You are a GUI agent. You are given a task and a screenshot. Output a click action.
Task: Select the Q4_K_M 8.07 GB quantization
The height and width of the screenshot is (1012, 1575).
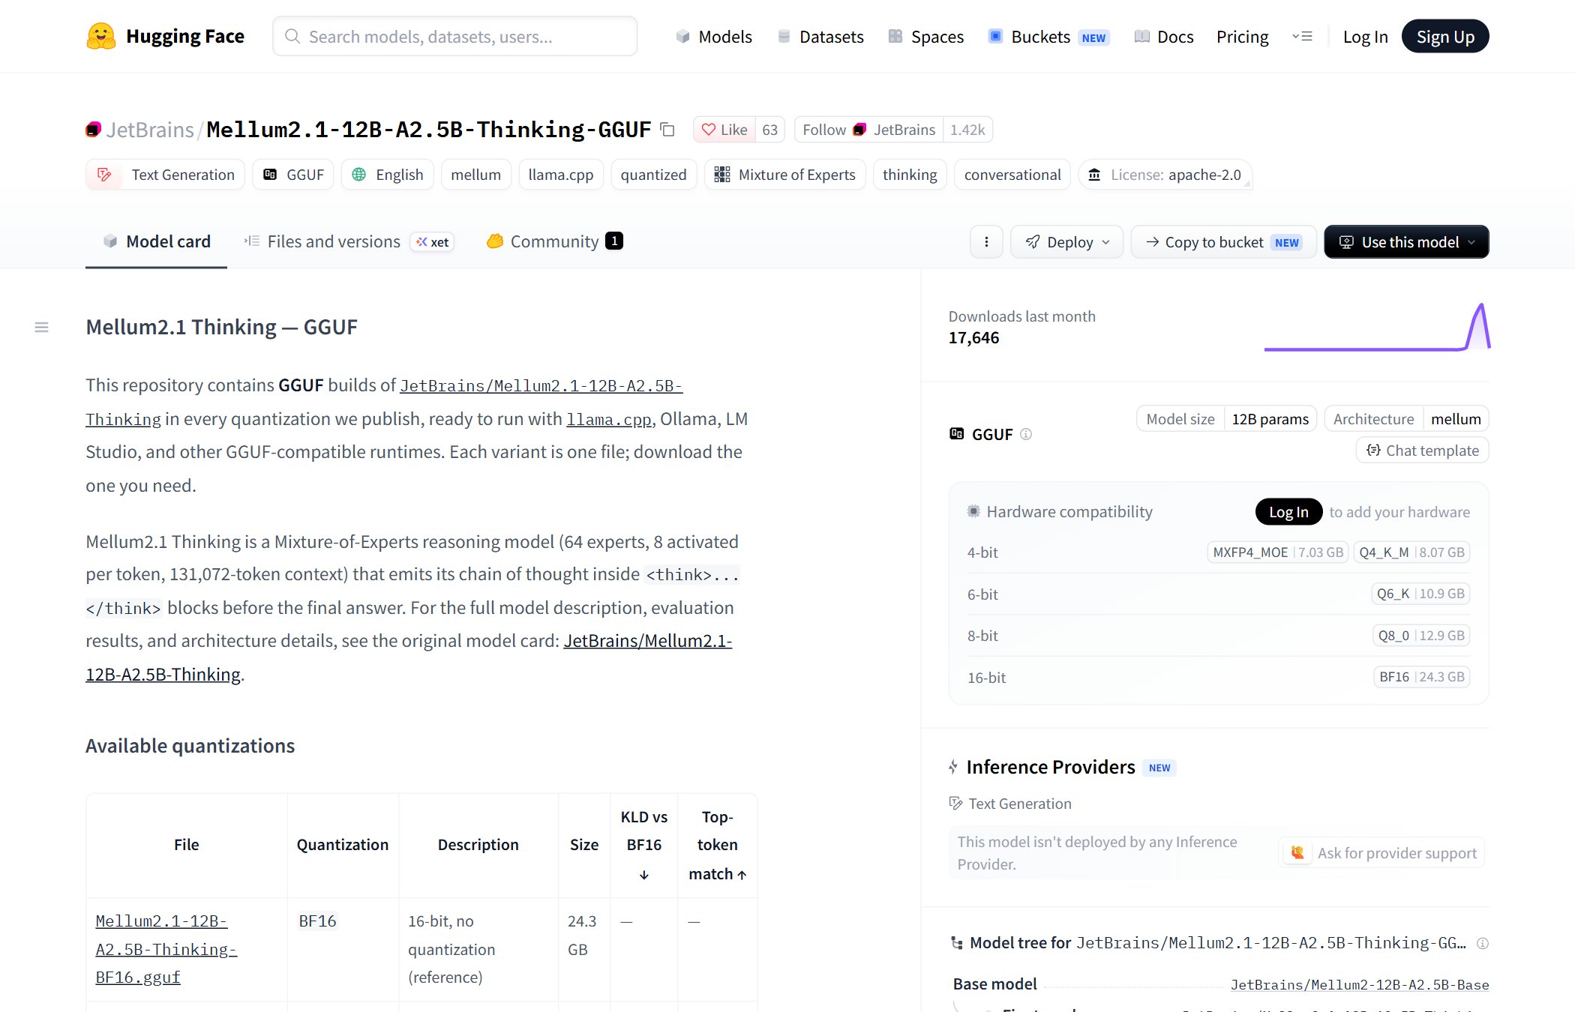click(x=1411, y=552)
